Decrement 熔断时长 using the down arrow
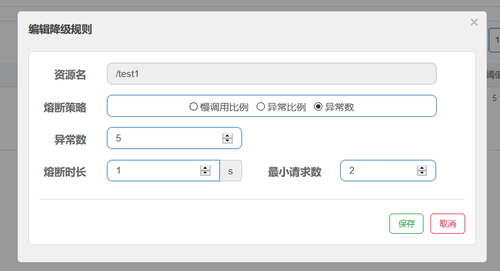Image resolution: width=500 pixels, height=271 pixels. (x=205, y=174)
